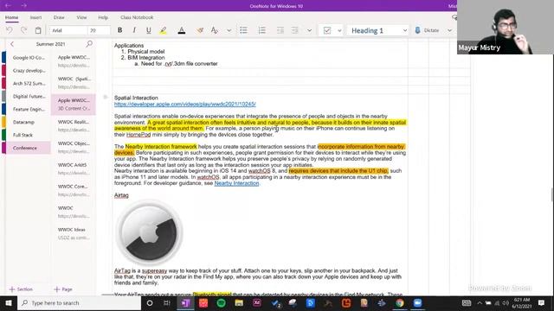Image resolution: width=554 pixels, height=311 pixels.
Task: Open the Class Notebook tab
Action: [x=137, y=17]
